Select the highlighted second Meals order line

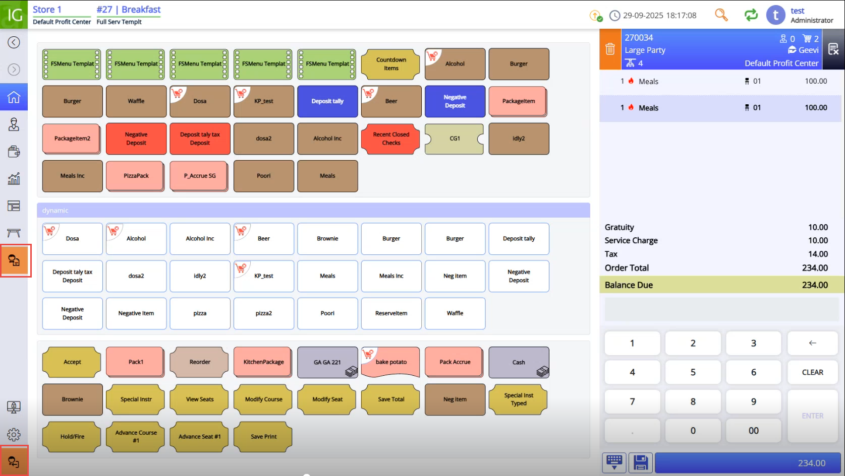click(x=720, y=108)
